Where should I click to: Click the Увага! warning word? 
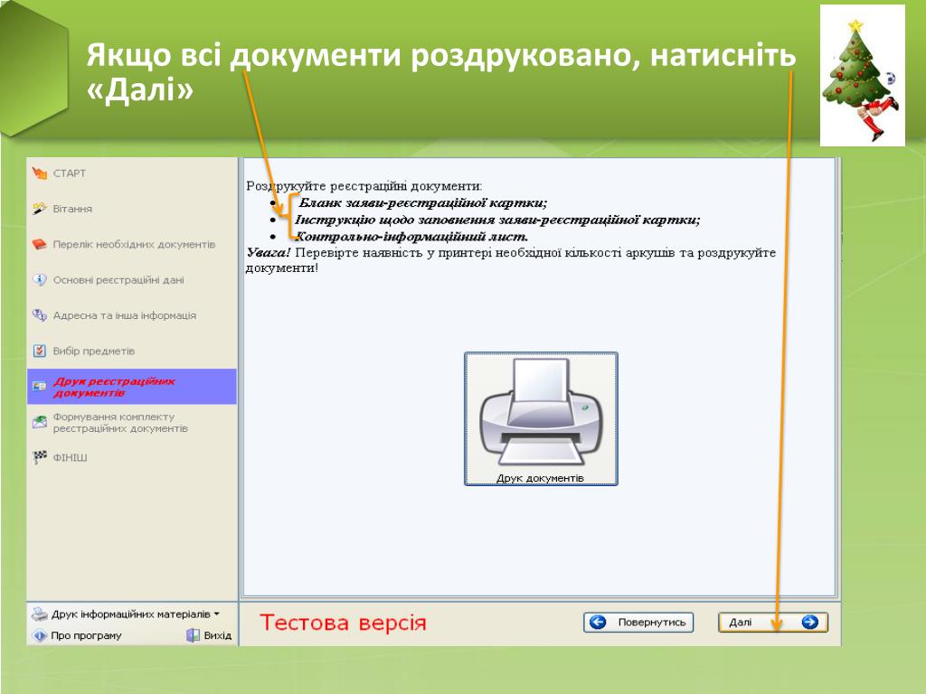tap(269, 253)
